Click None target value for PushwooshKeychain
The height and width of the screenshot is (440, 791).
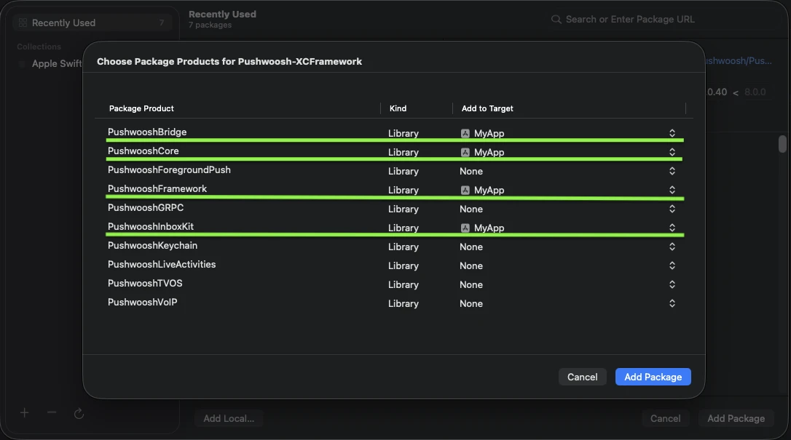click(x=471, y=247)
